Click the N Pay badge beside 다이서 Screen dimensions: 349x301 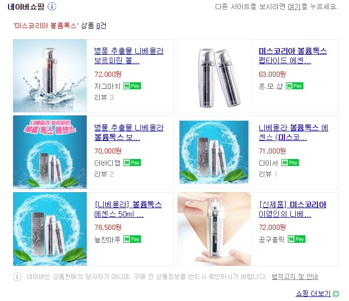click(290, 163)
